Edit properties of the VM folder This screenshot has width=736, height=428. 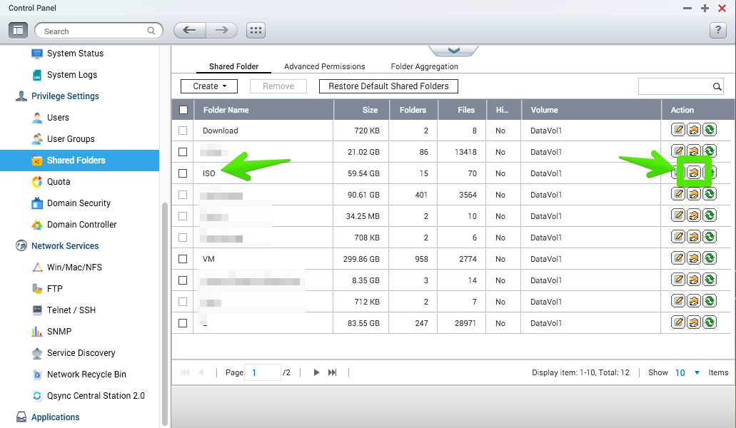tap(677, 258)
